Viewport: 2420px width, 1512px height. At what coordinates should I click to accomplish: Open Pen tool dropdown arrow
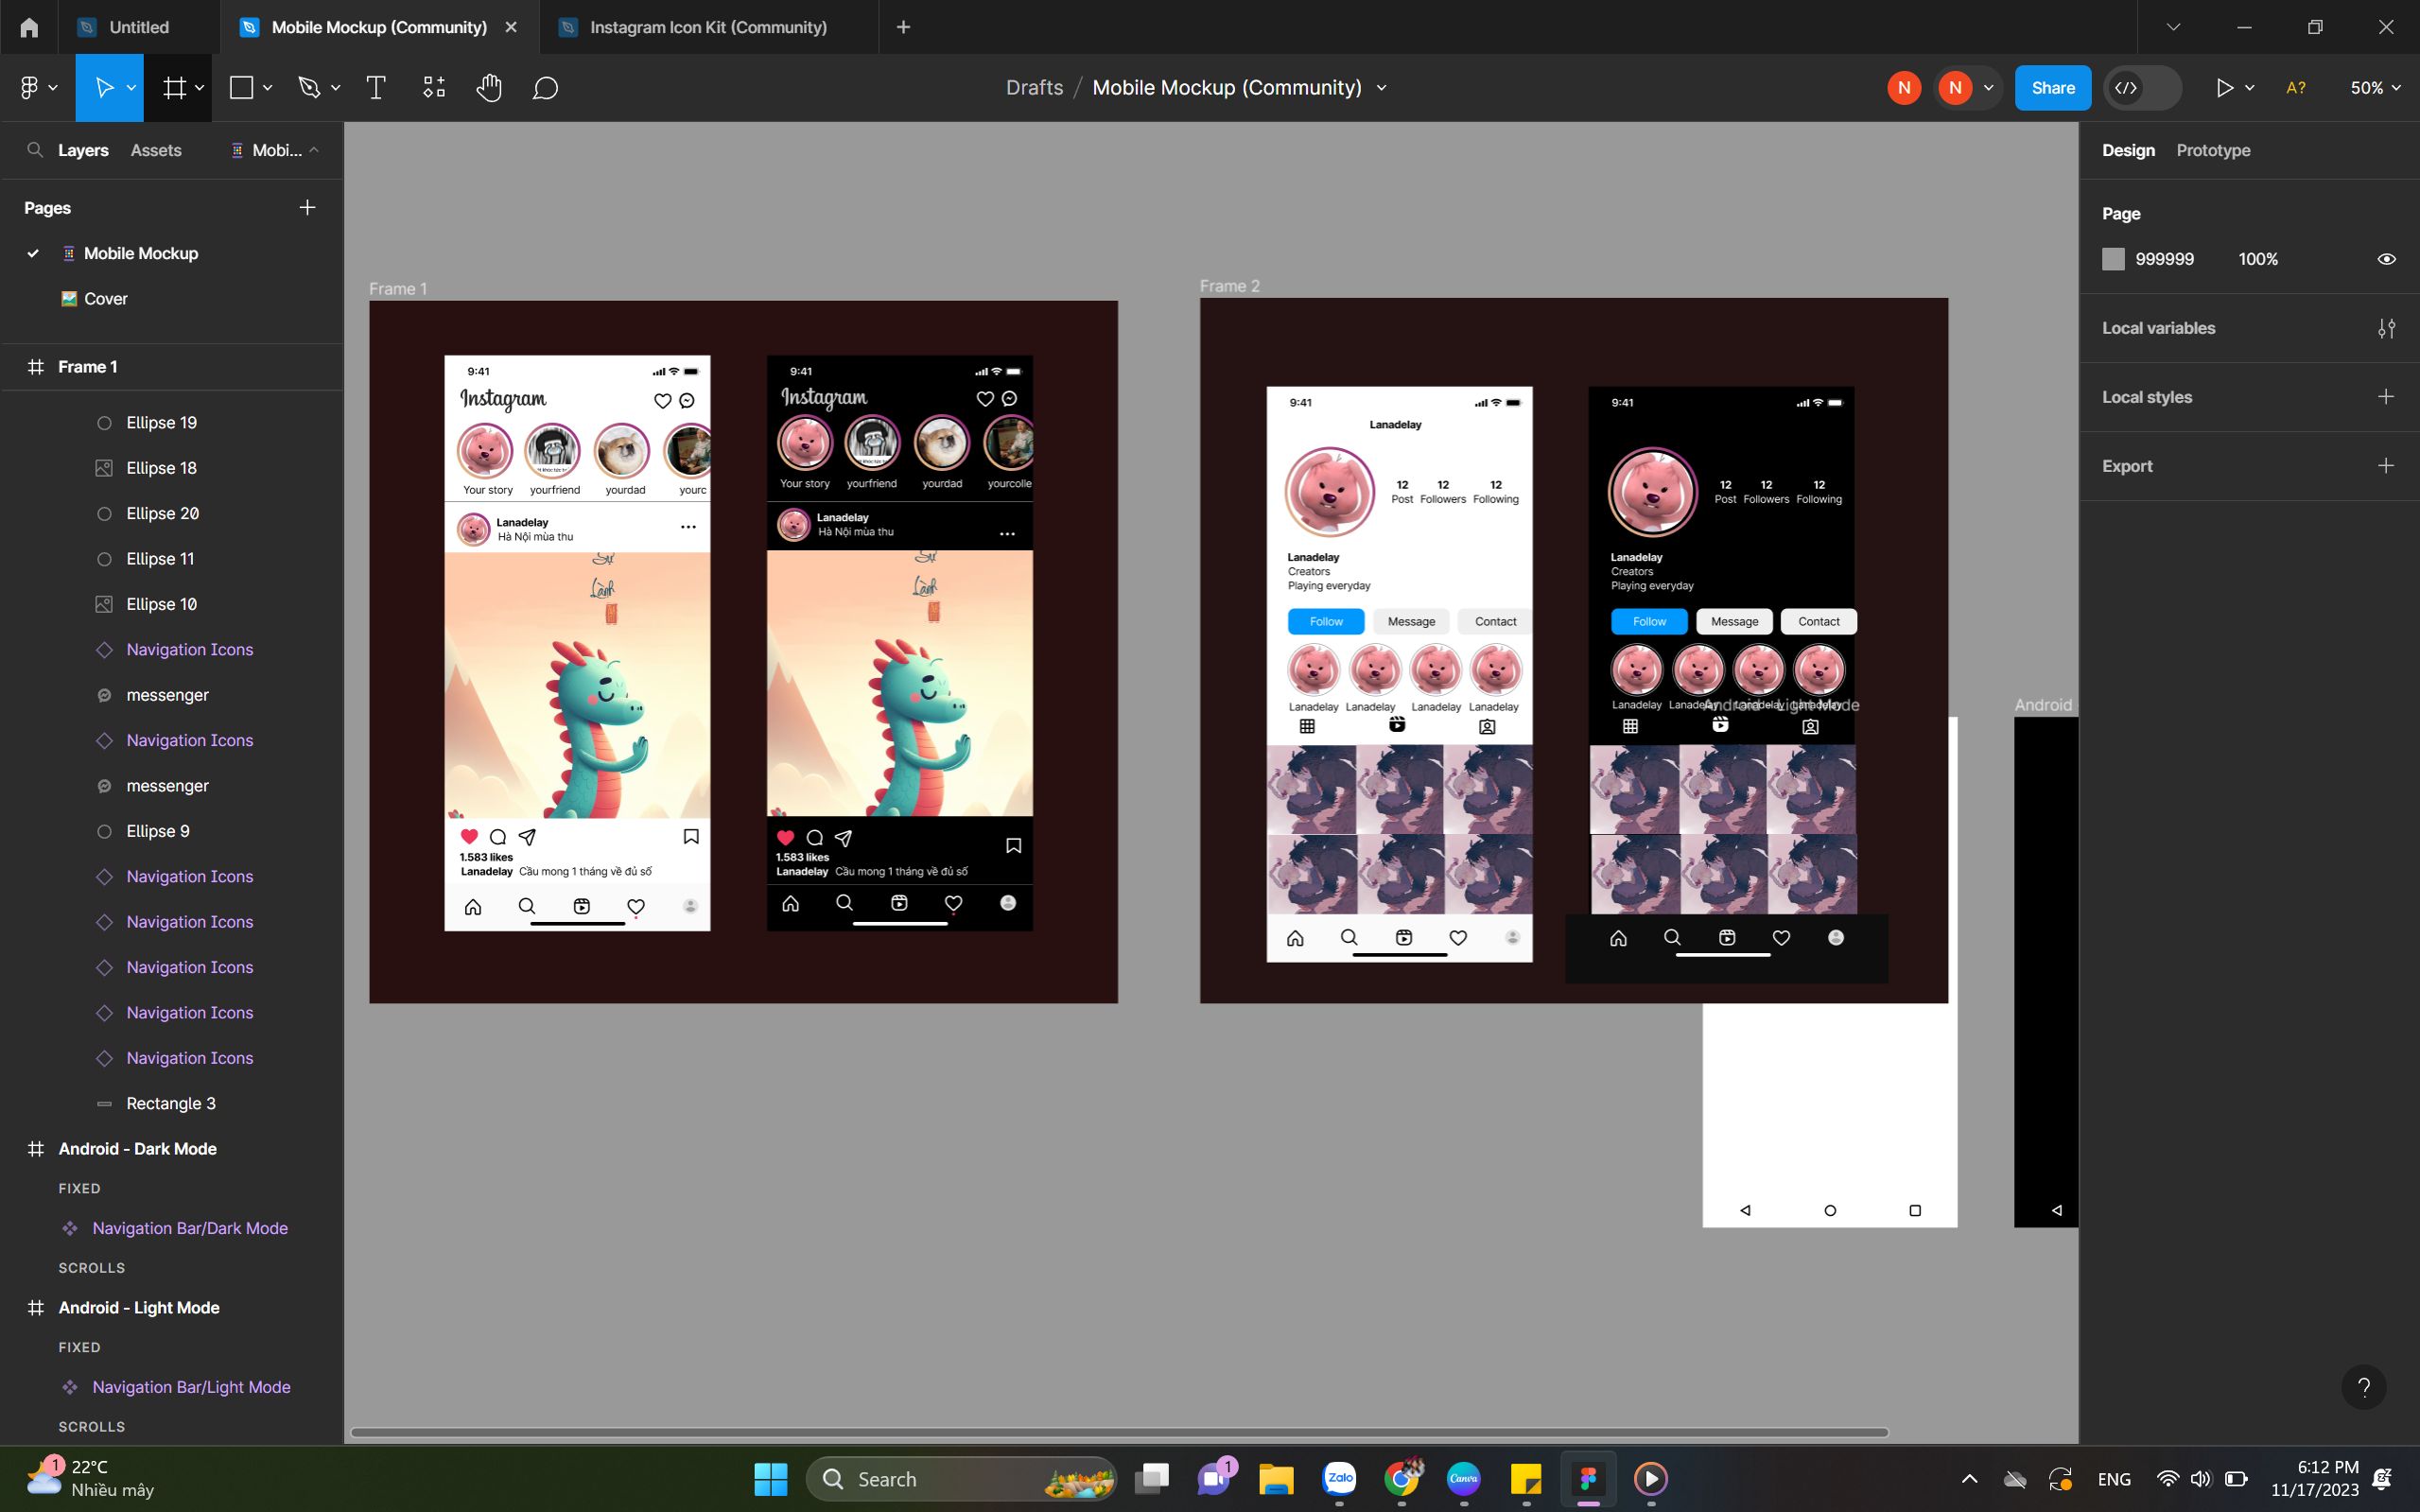coord(335,88)
